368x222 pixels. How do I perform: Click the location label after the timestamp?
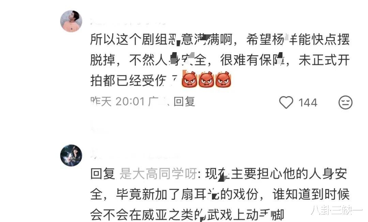click(x=158, y=102)
